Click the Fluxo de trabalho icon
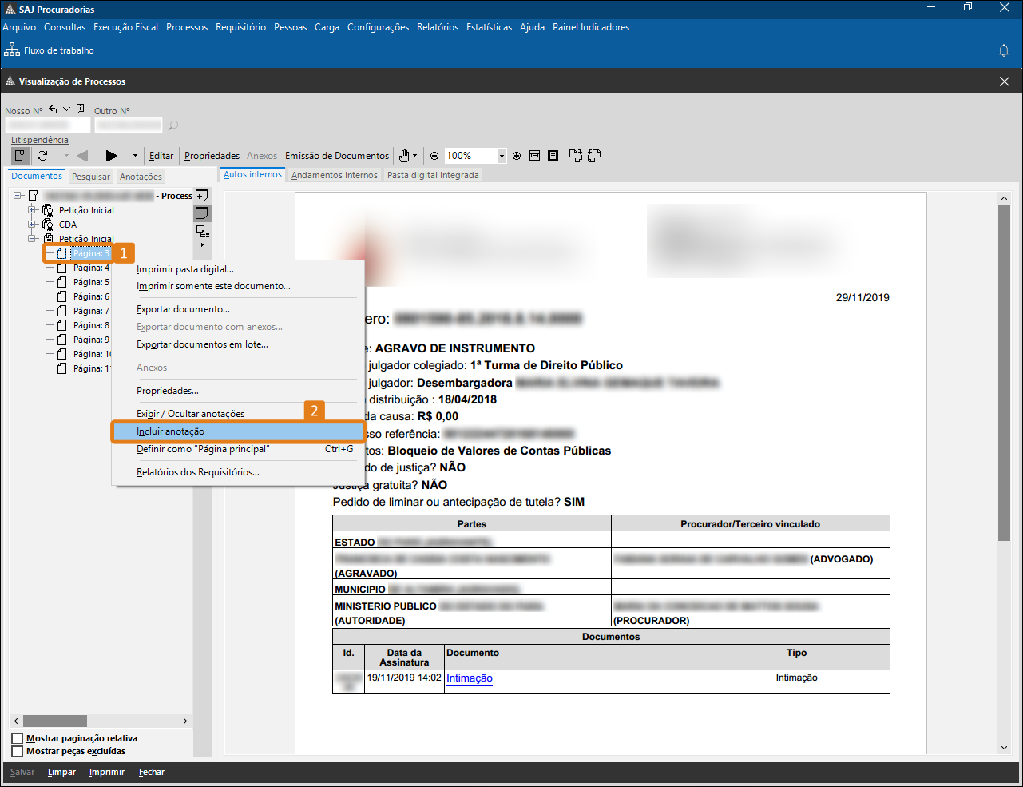Image resolution: width=1023 pixels, height=787 pixels. [12, 50]
